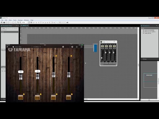The height and width of the screenshot is (119, 159).
Task: Pin the Parameter Sets panel
Action: (x=16, y=26)
